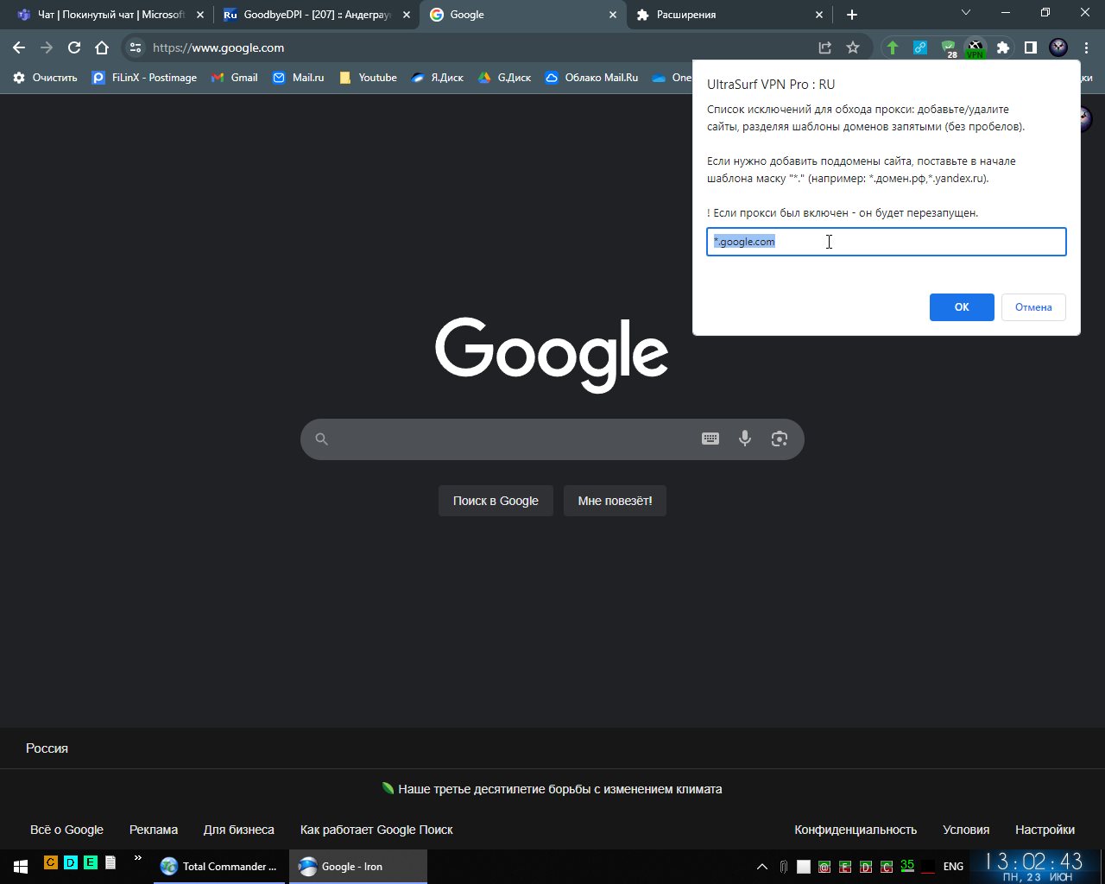Open the browser home page icon
Viewport: 1105px width, 884px height.
(x=102, y=47)
